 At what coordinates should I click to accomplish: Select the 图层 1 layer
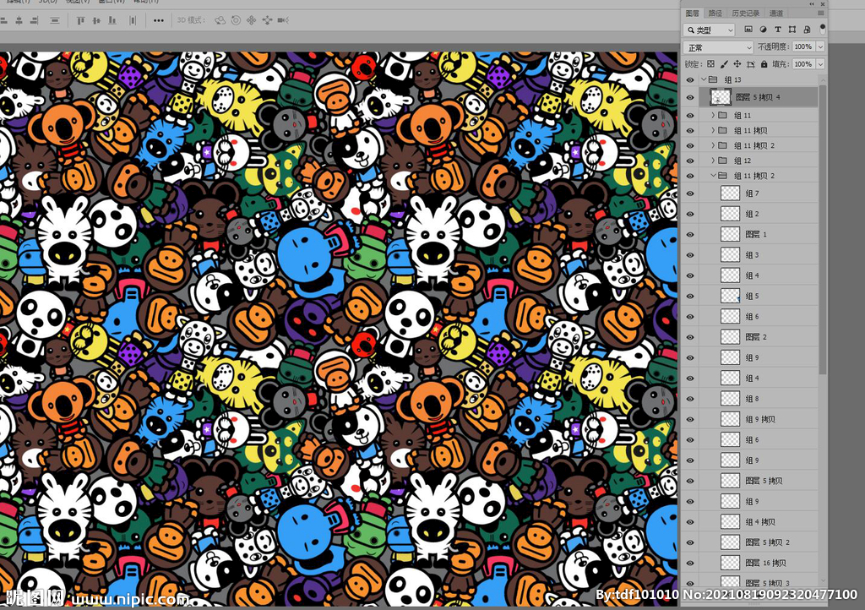point(756,234)
